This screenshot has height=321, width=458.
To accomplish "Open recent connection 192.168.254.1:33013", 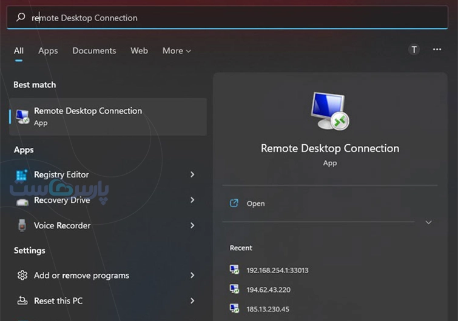I will click(x=277, y=270).
